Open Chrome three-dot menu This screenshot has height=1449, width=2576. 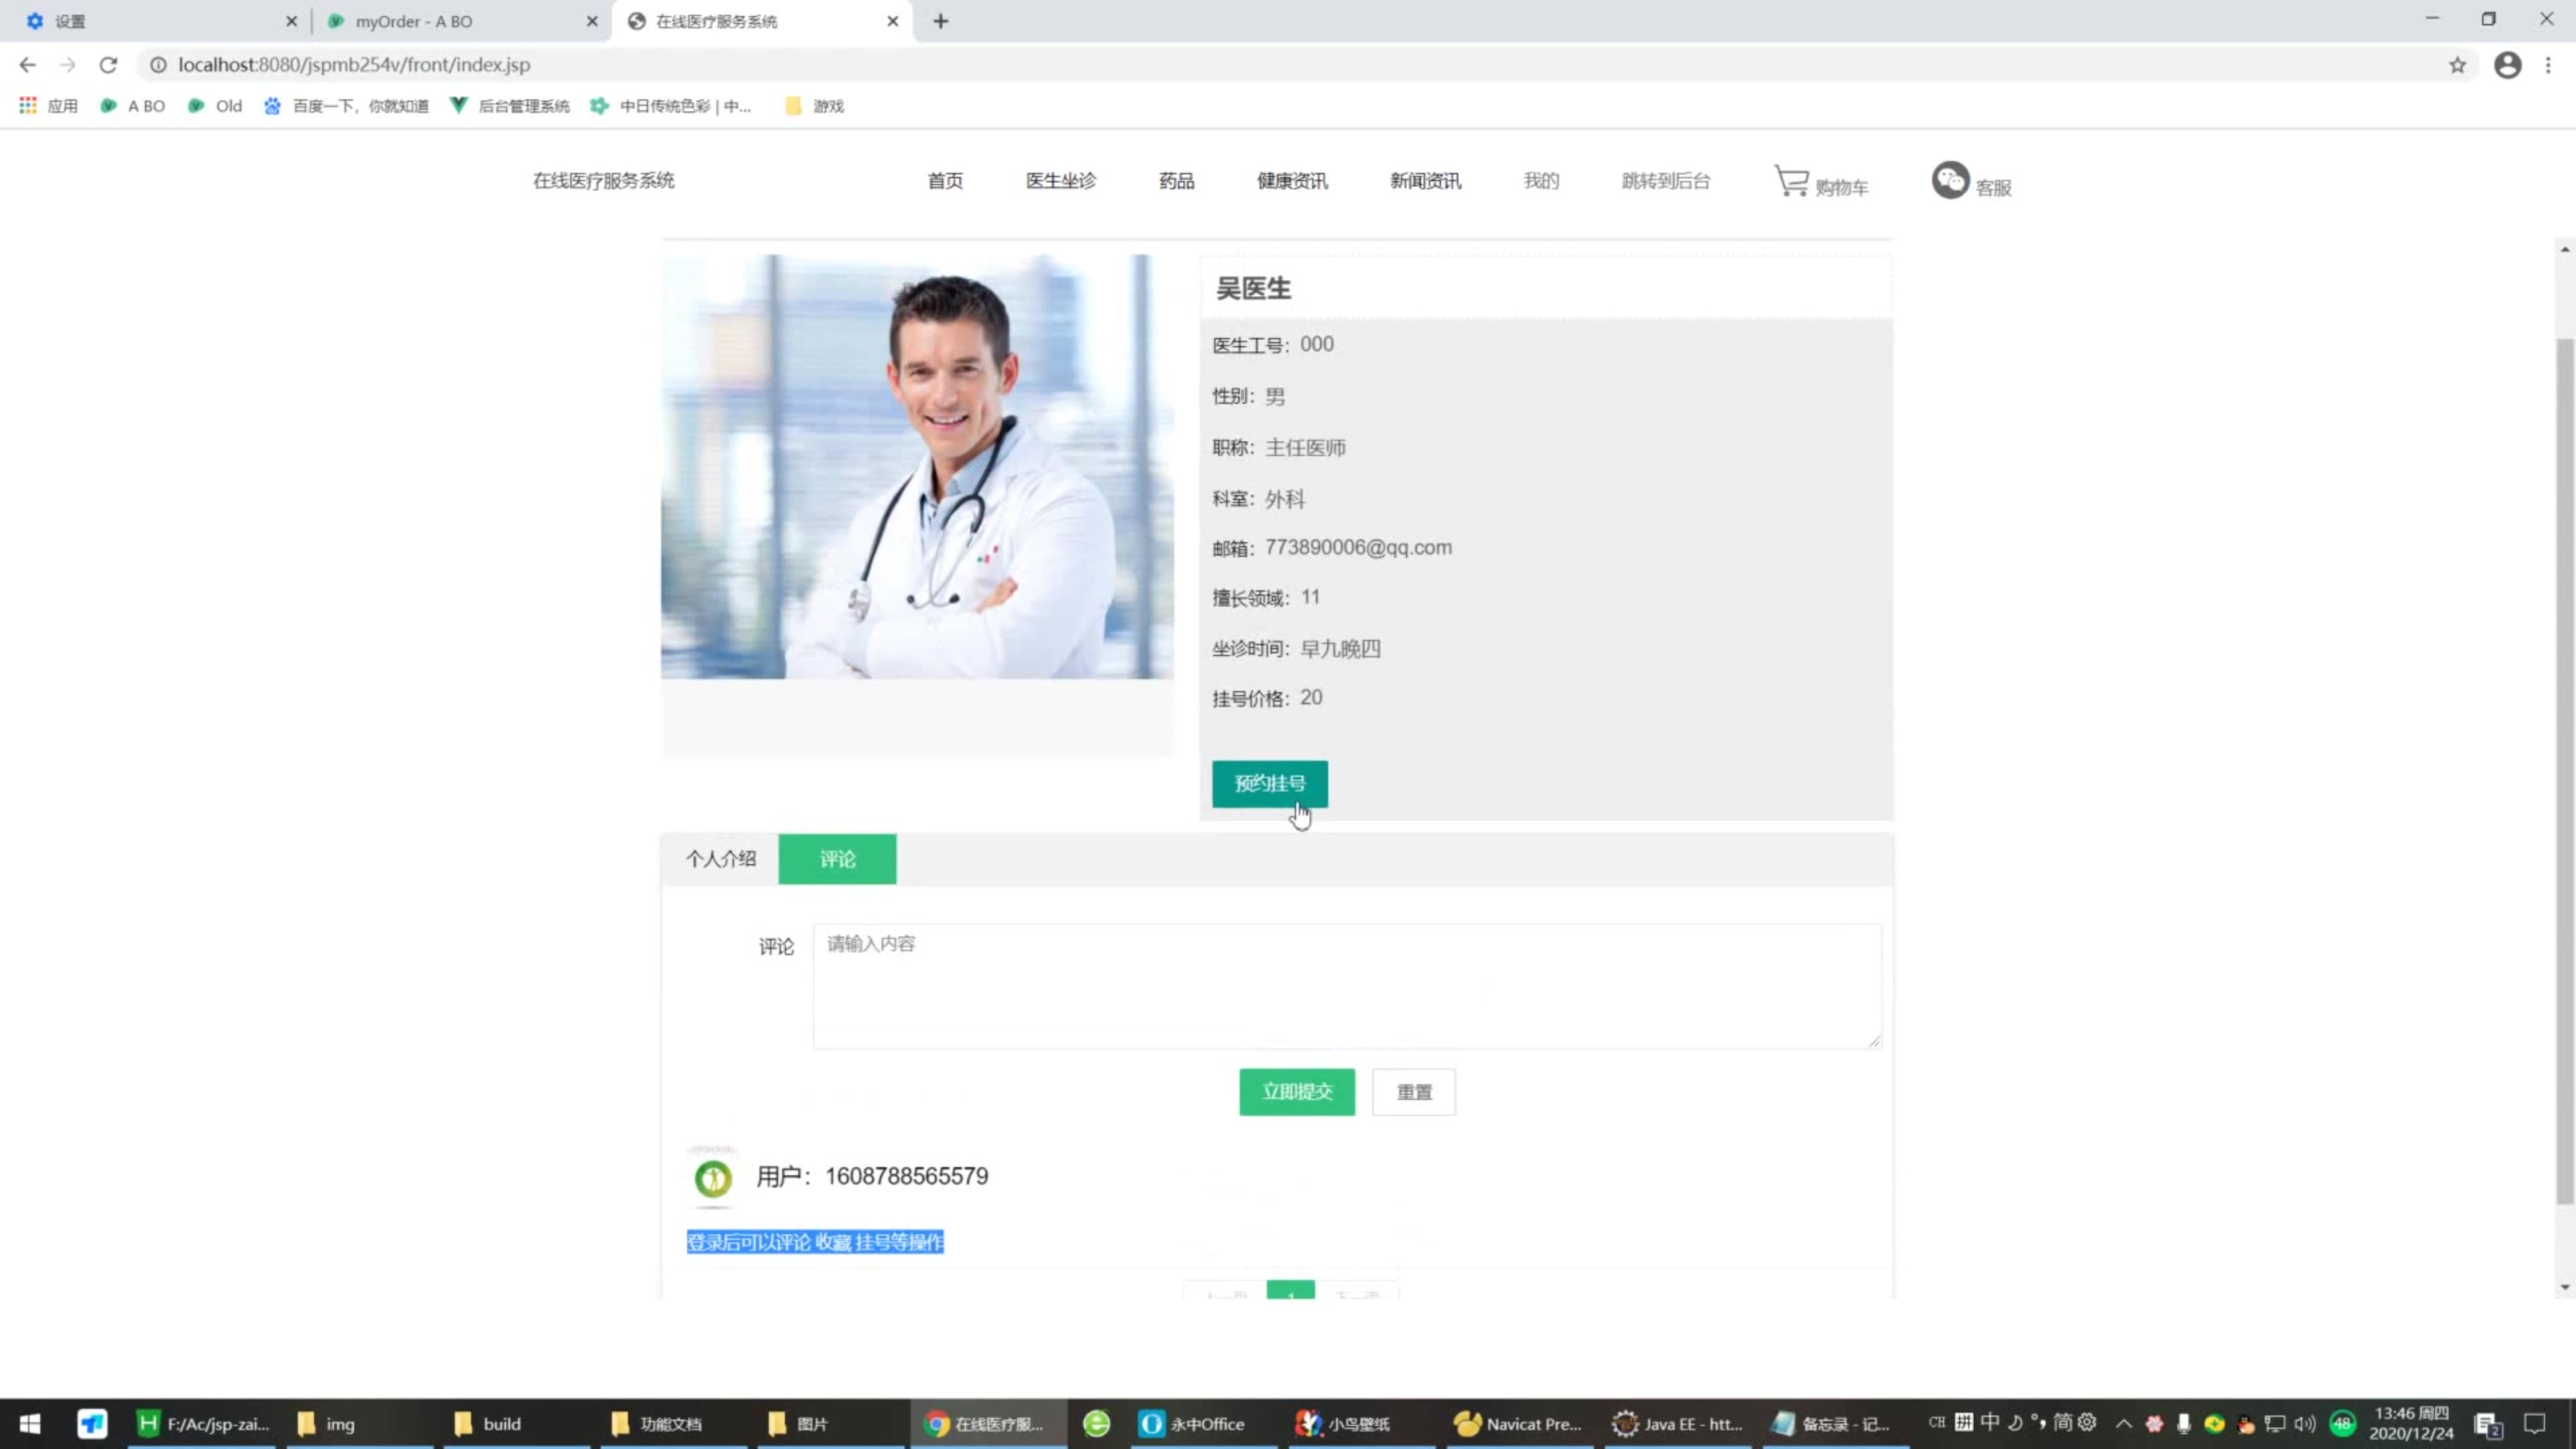click(2548, 65)
